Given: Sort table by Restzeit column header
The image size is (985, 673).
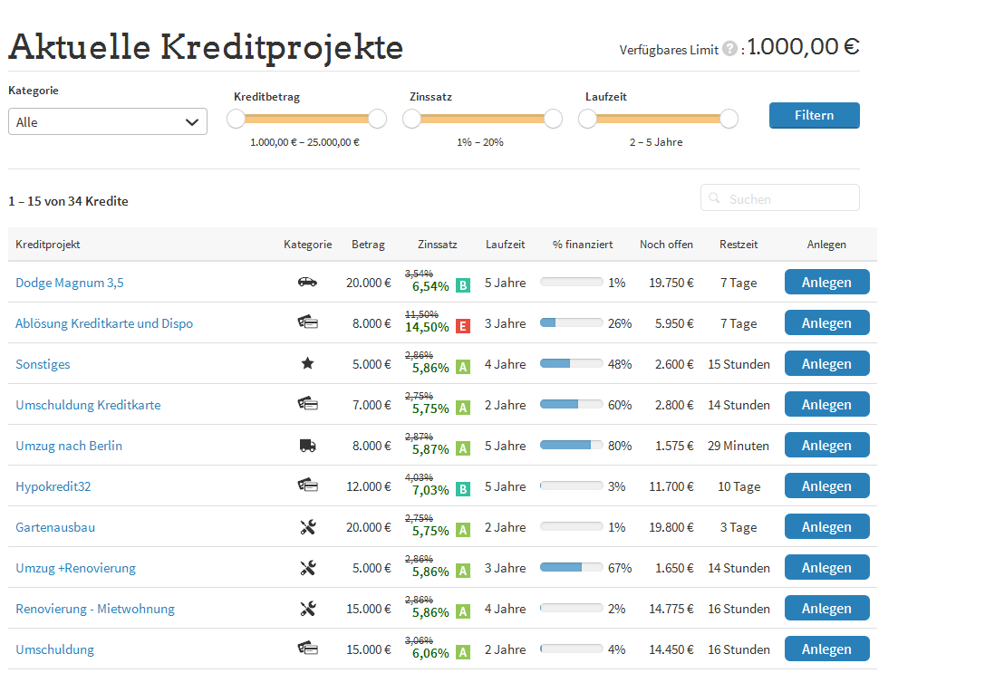Looking at the screenshot, I should (739, 245).
